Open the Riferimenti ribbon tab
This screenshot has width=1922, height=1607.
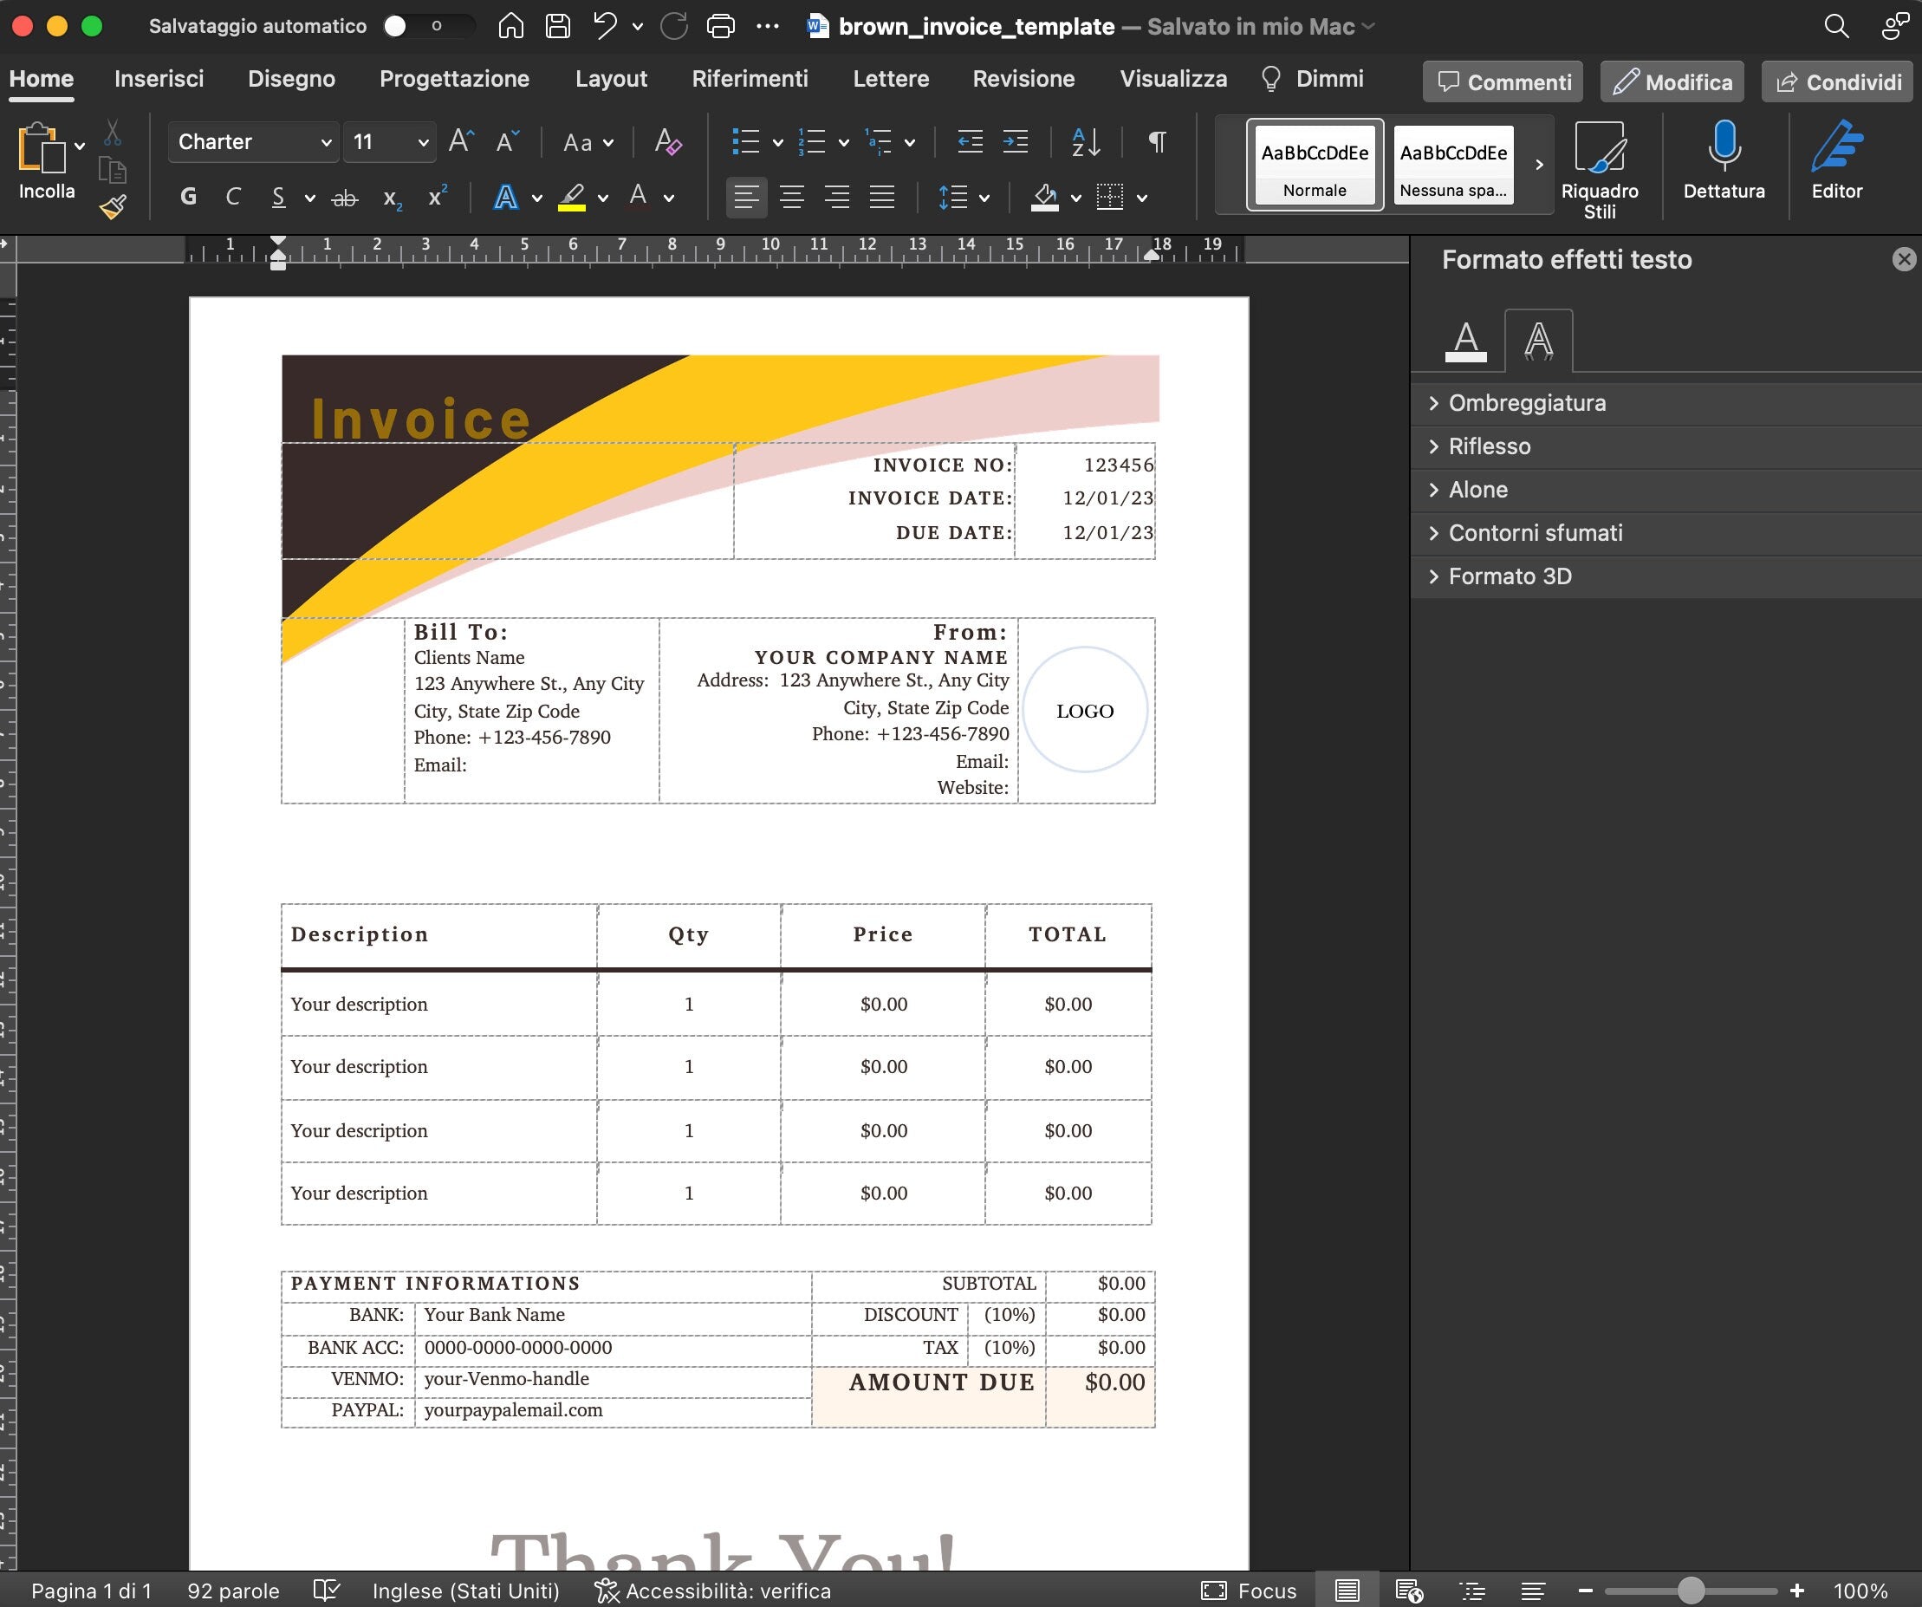click(750, 79)
